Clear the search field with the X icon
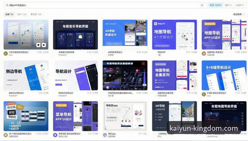 pos(202,5)
